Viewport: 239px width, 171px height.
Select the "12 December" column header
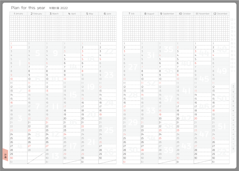[x=221, y=14]
